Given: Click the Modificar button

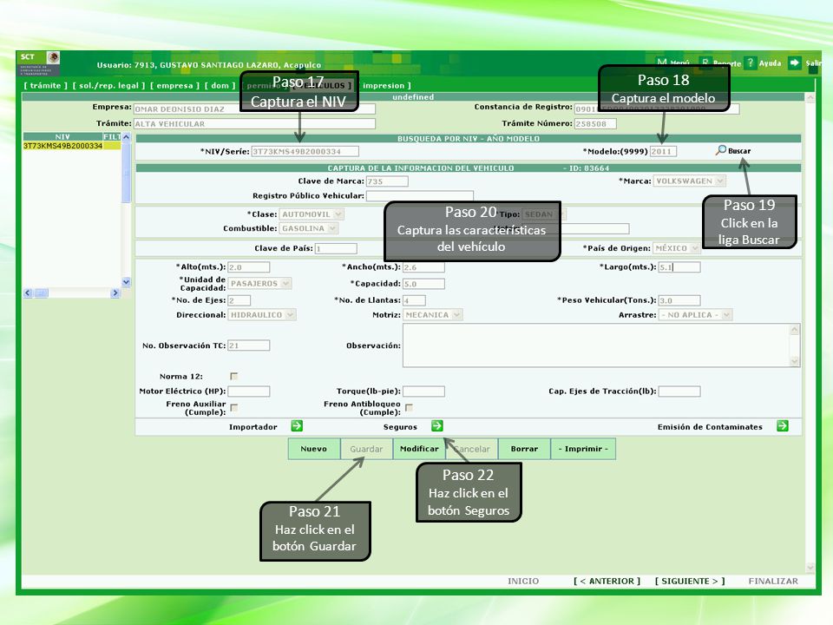Looking at the screenshot, I should 419,449.
